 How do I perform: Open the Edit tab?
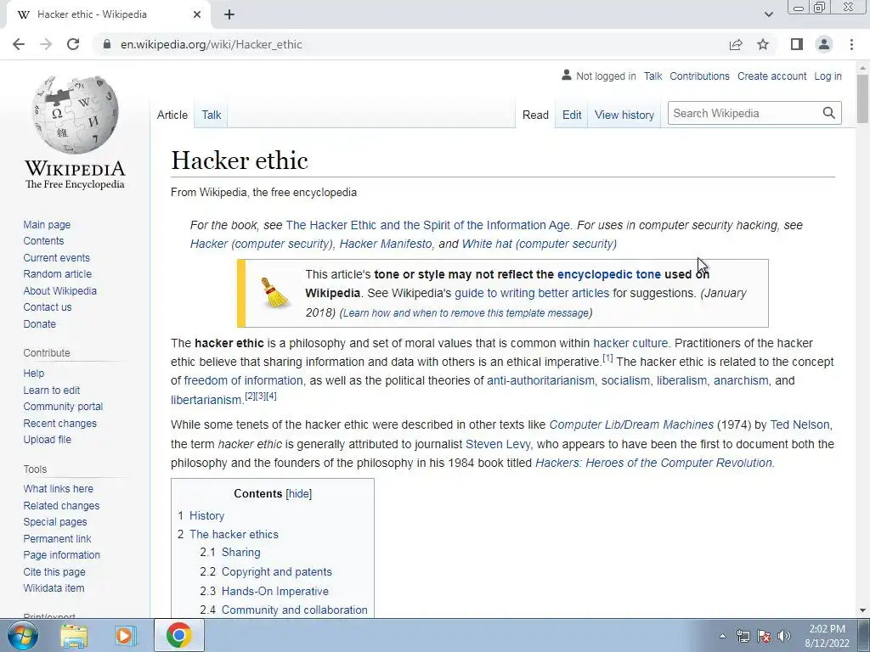coord(572,115)
